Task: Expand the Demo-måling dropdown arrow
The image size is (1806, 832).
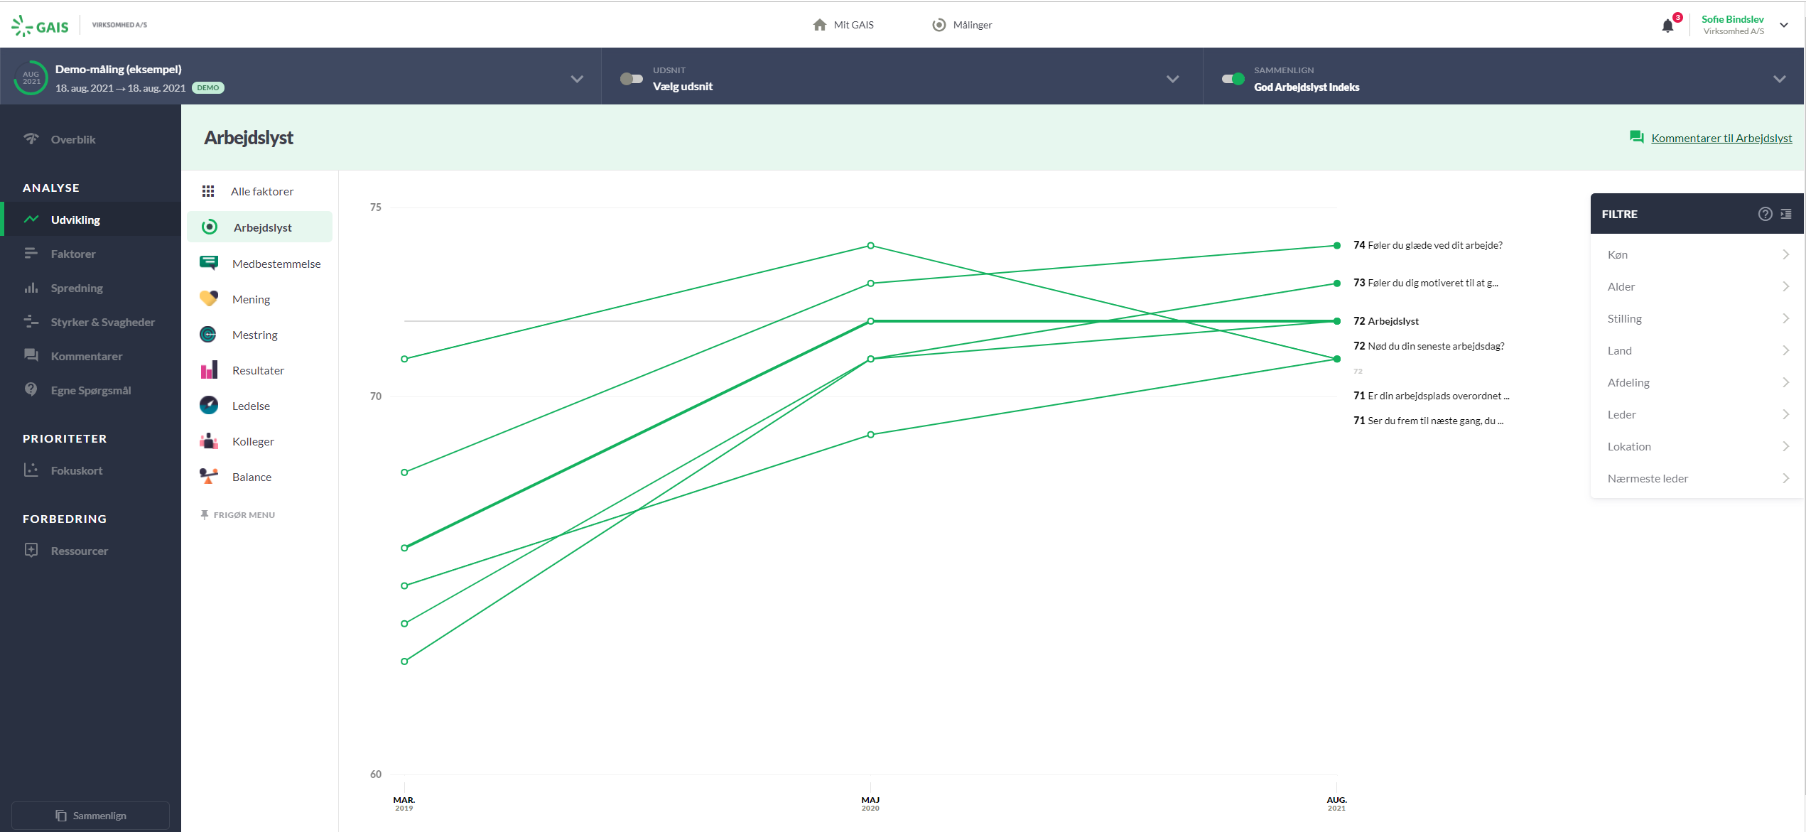Action: (577, 79)
